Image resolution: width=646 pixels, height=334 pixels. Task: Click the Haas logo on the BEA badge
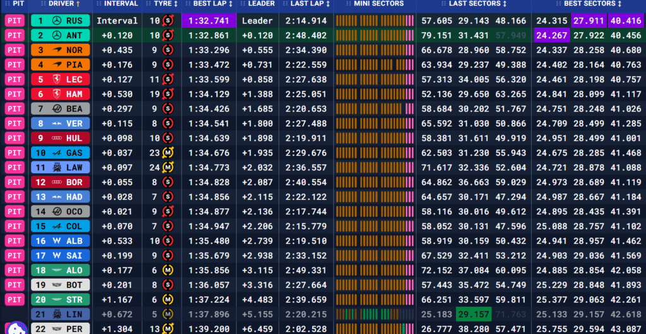(x=57, y=108)
